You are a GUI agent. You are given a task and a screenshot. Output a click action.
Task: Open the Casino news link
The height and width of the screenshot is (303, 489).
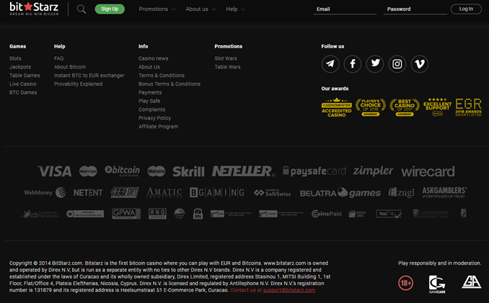[x=154, y=58]
